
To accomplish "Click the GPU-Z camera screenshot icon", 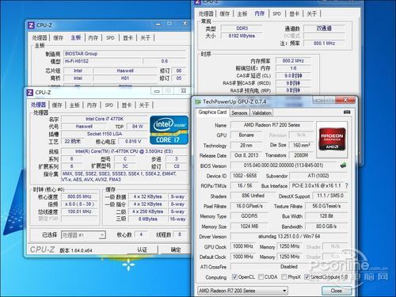I will click(x=347, y=112).
